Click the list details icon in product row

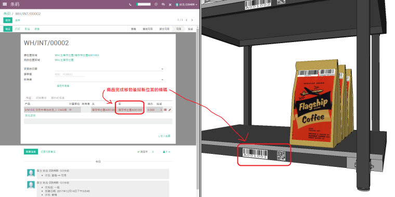pos(165,110)
